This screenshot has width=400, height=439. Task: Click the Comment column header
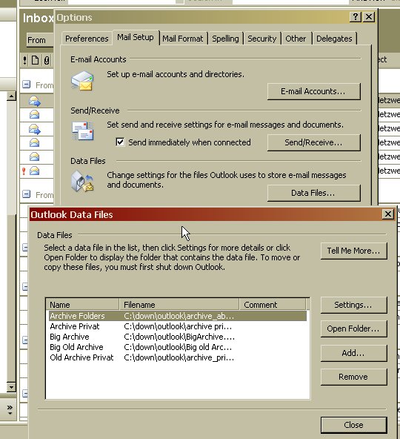(273, 304)
